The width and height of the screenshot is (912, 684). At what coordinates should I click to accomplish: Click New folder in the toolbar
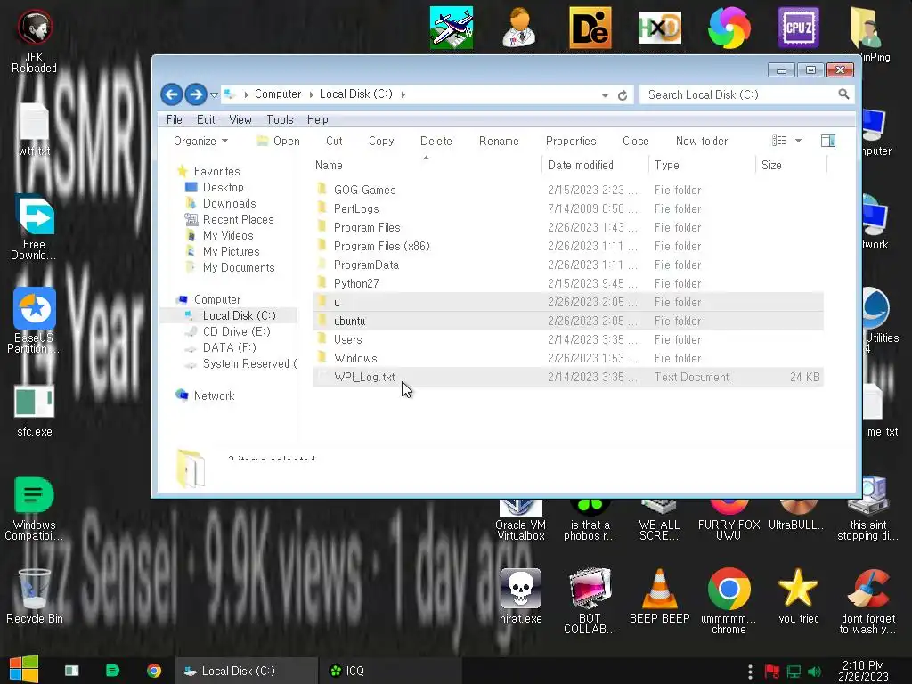coord(702,142)
